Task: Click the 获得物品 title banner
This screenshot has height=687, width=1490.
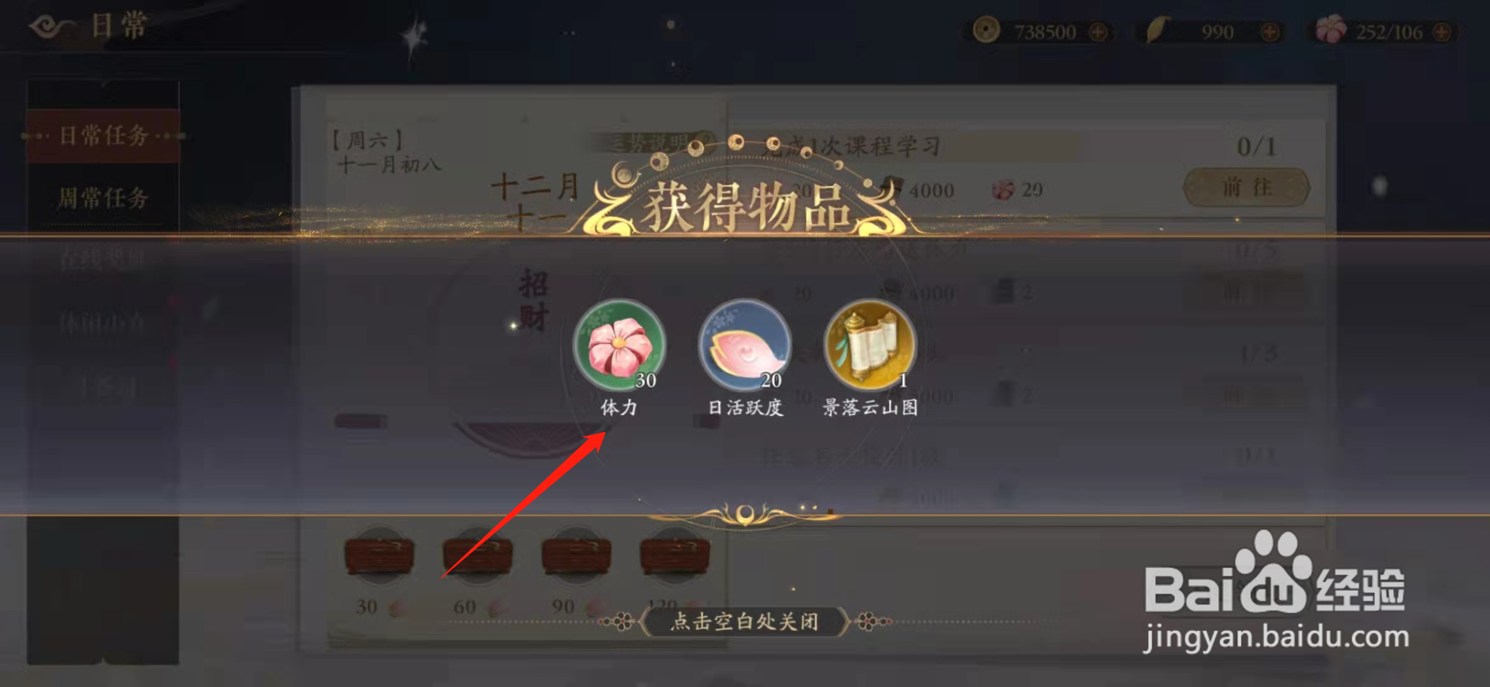Action: pos(745,205)
